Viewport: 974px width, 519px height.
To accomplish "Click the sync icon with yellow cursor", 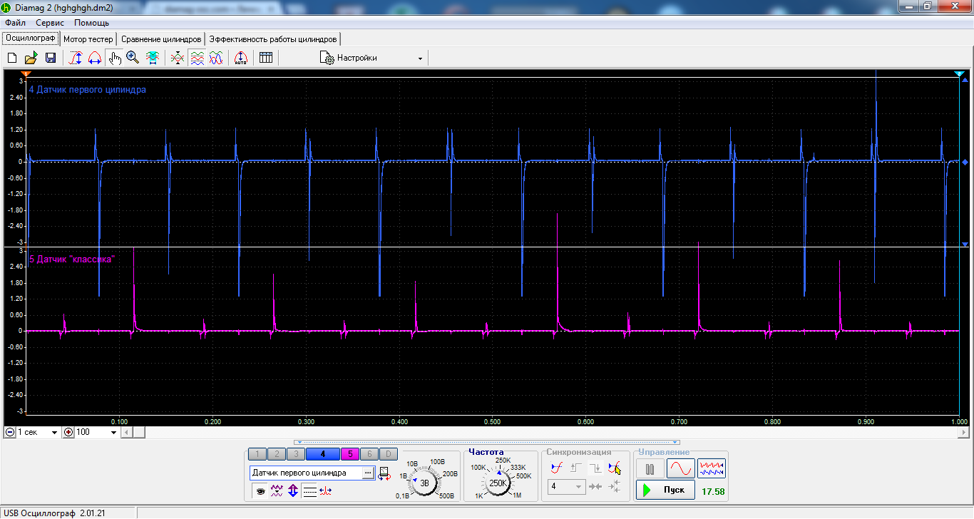I will 615,468.
